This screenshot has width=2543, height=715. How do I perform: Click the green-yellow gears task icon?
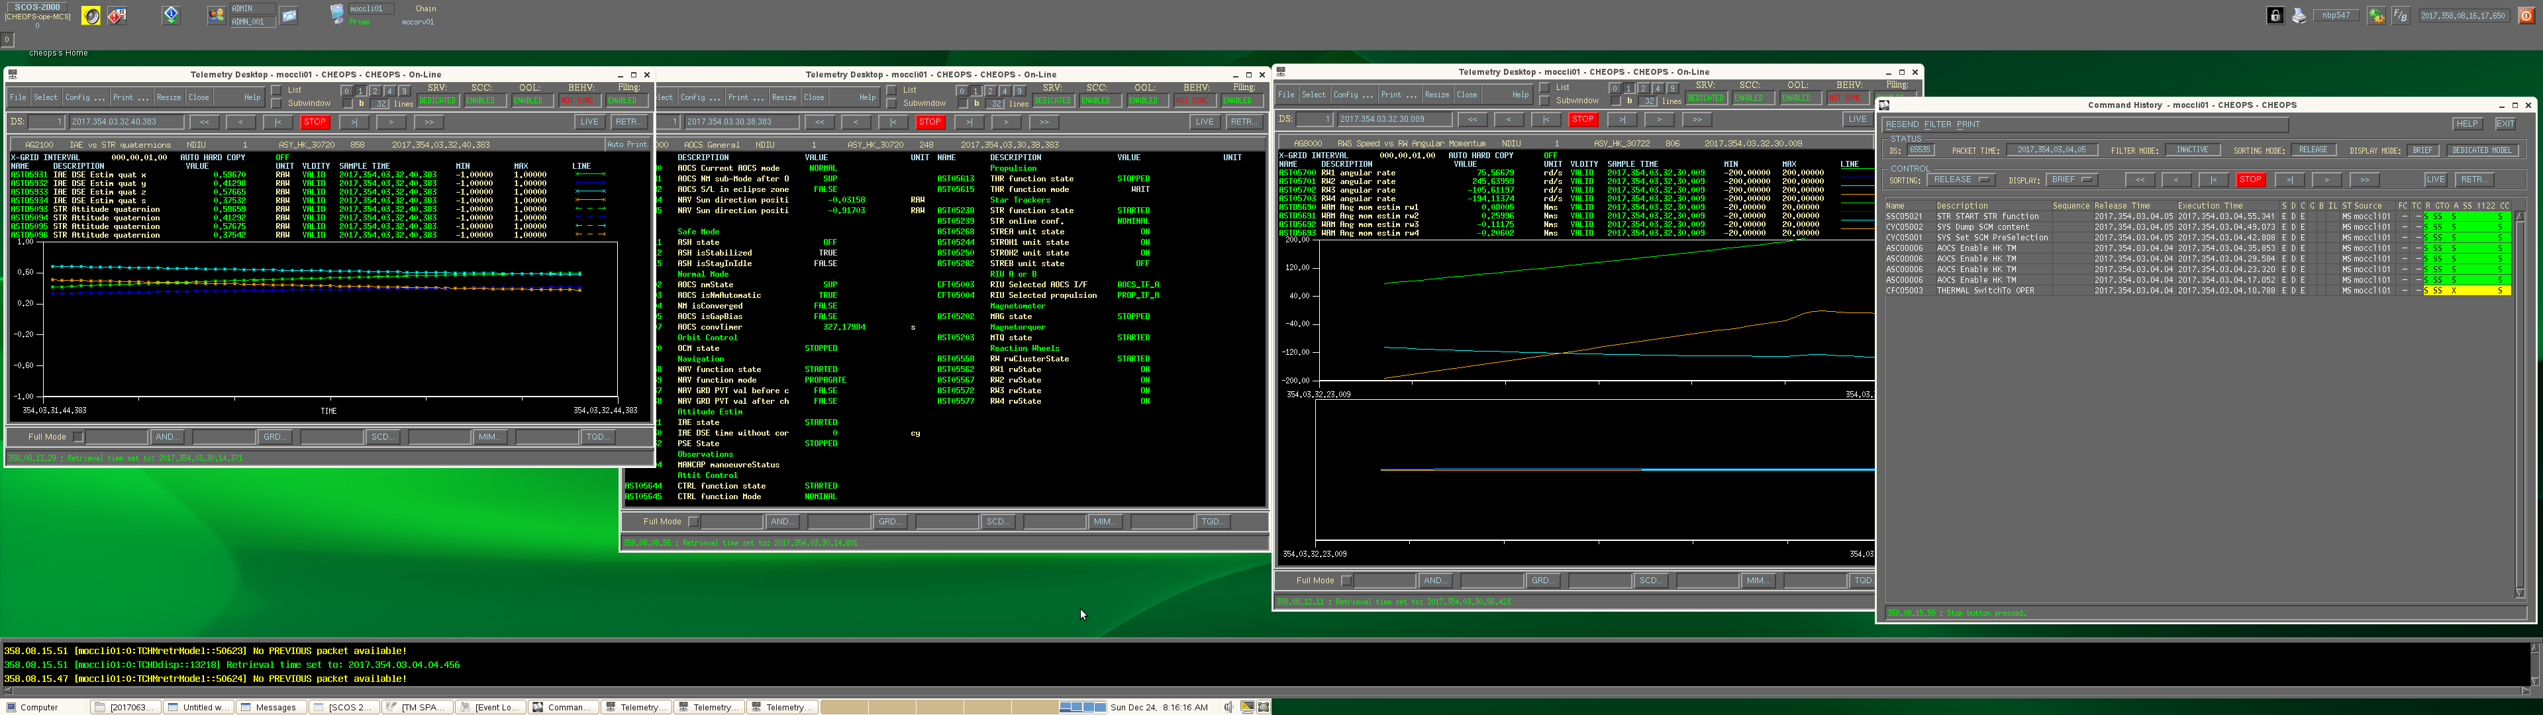pyautogui.click(x=2375, y=16)
